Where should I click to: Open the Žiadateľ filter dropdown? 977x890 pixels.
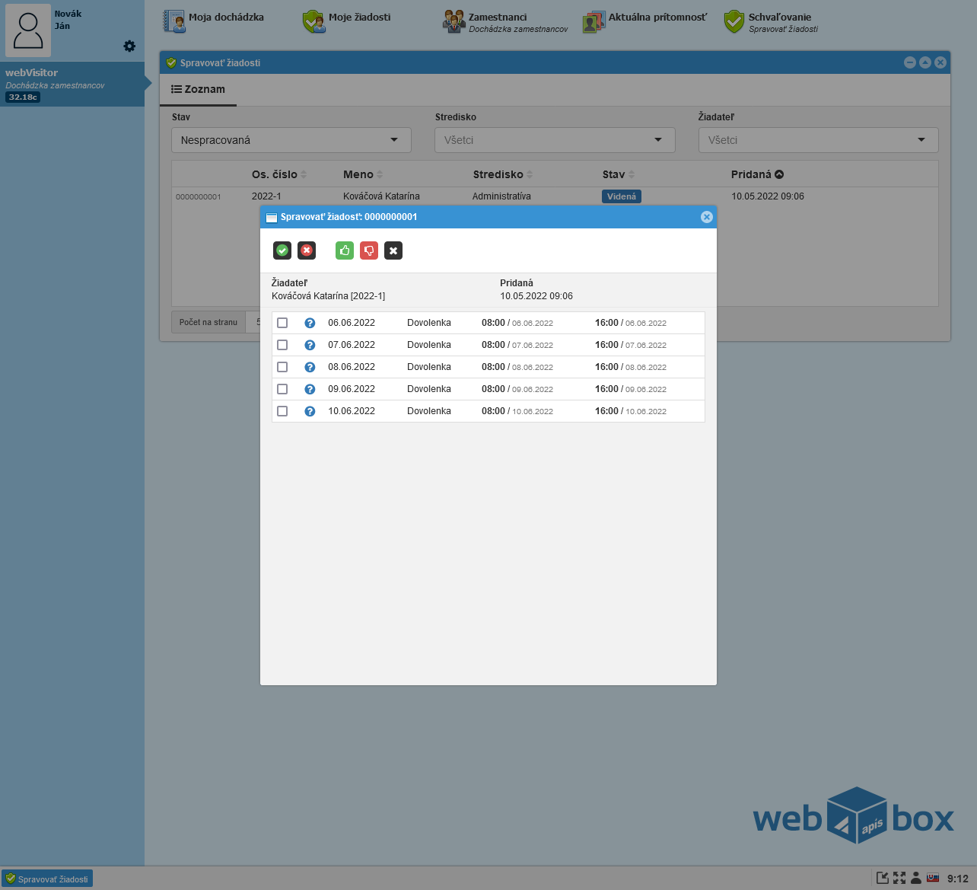click(817, 140)
